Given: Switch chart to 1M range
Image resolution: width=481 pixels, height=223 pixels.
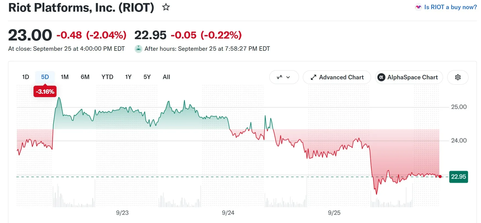Looking at the screenshot, I should click(65, 77).
